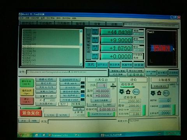Image resolution: width=187 pixels, height=140 pixels.
Task: Lower spindle speed override with minus arrow
Action: pyautogui.click(x=153, y=93)
